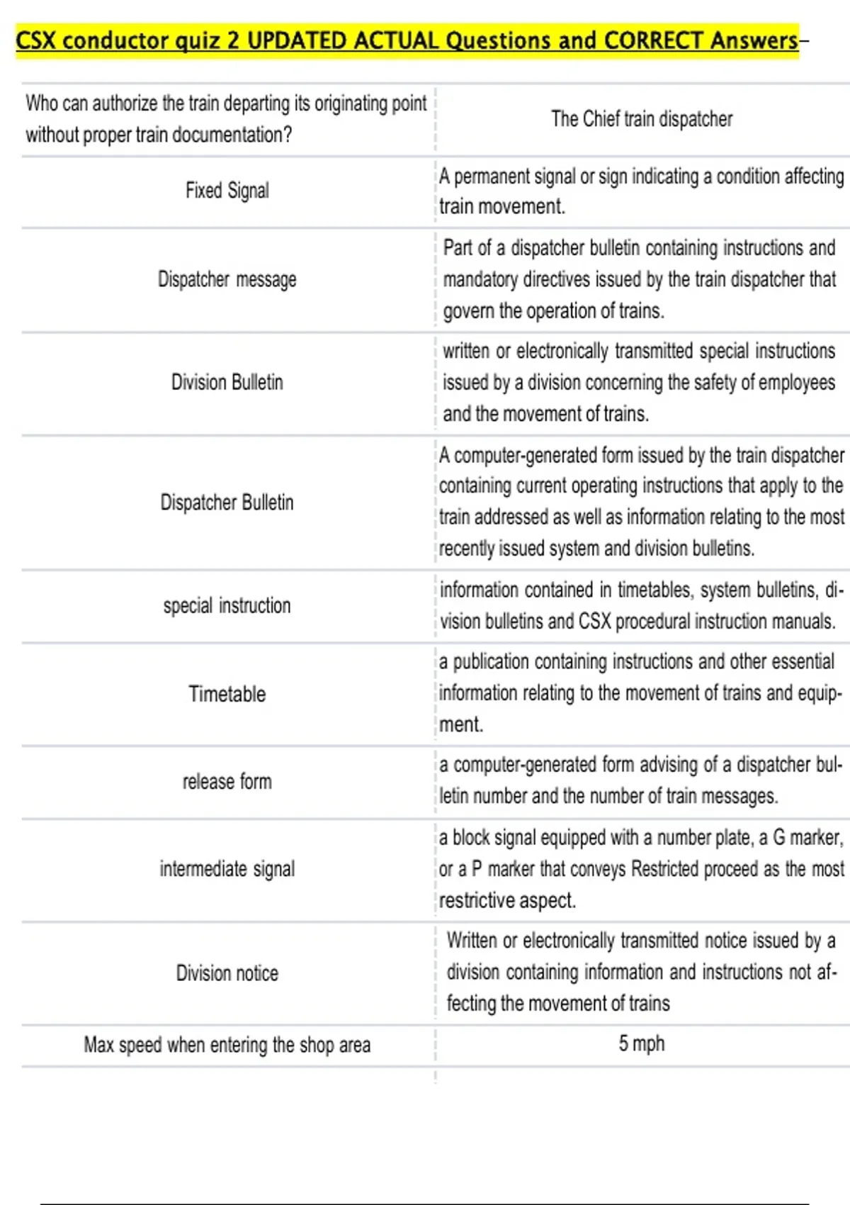Viewport: 850px width, 1205px height.
Task: Click the 'Fixed Signal' term cell
Action: pyautogui.click(x=227, y=191)
